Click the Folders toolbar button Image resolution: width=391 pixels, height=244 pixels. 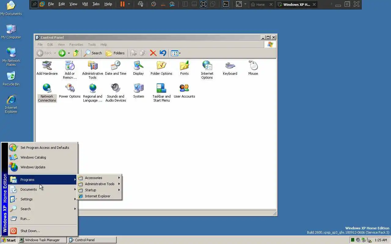click(x=115, y=53)
